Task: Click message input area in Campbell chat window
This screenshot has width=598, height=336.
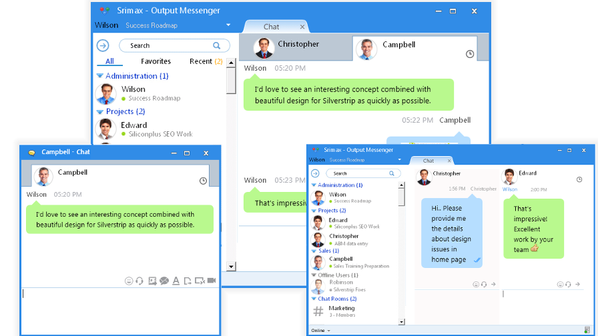Action: coord(121,311)
